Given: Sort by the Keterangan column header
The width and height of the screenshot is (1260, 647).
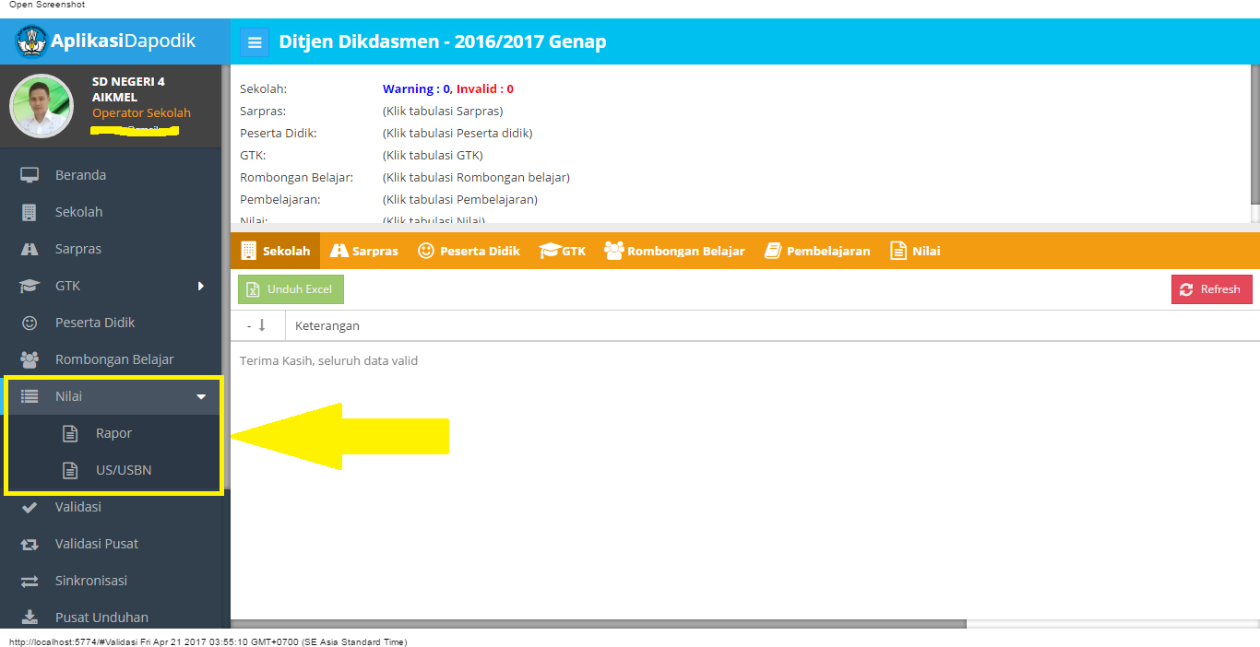Looking at the screenshot, I should 772,325.
